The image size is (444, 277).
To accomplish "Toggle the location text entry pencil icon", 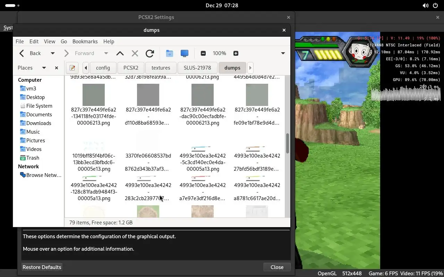I will pyautogui.click(x=72, y=68).
